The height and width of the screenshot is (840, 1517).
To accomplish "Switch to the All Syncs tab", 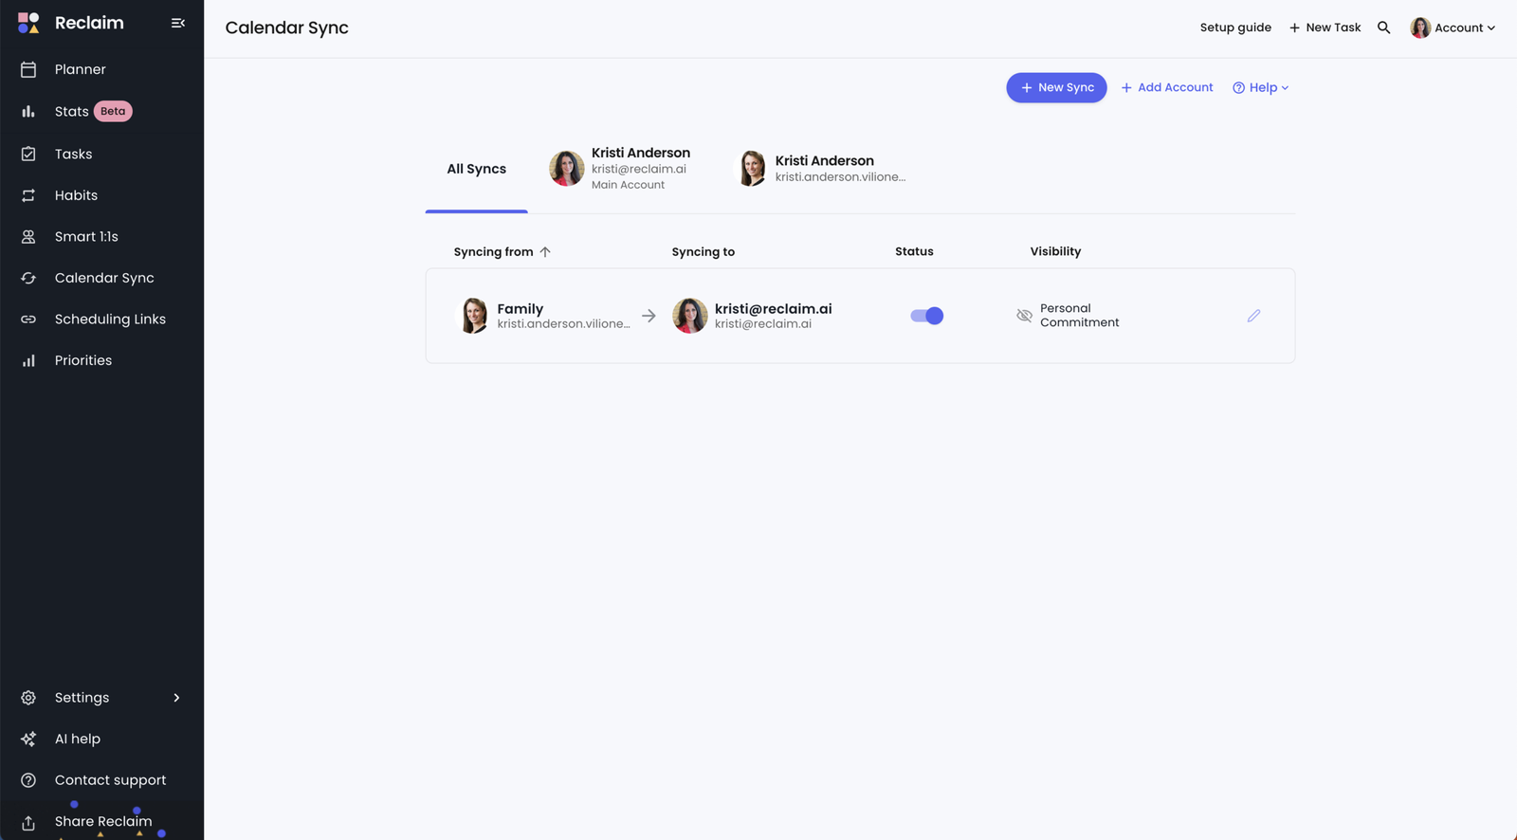I will click(476, 169).
